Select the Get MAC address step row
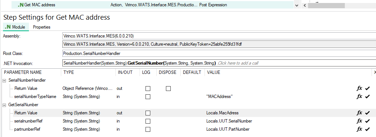376x137 pixels. tap(153, 5)
